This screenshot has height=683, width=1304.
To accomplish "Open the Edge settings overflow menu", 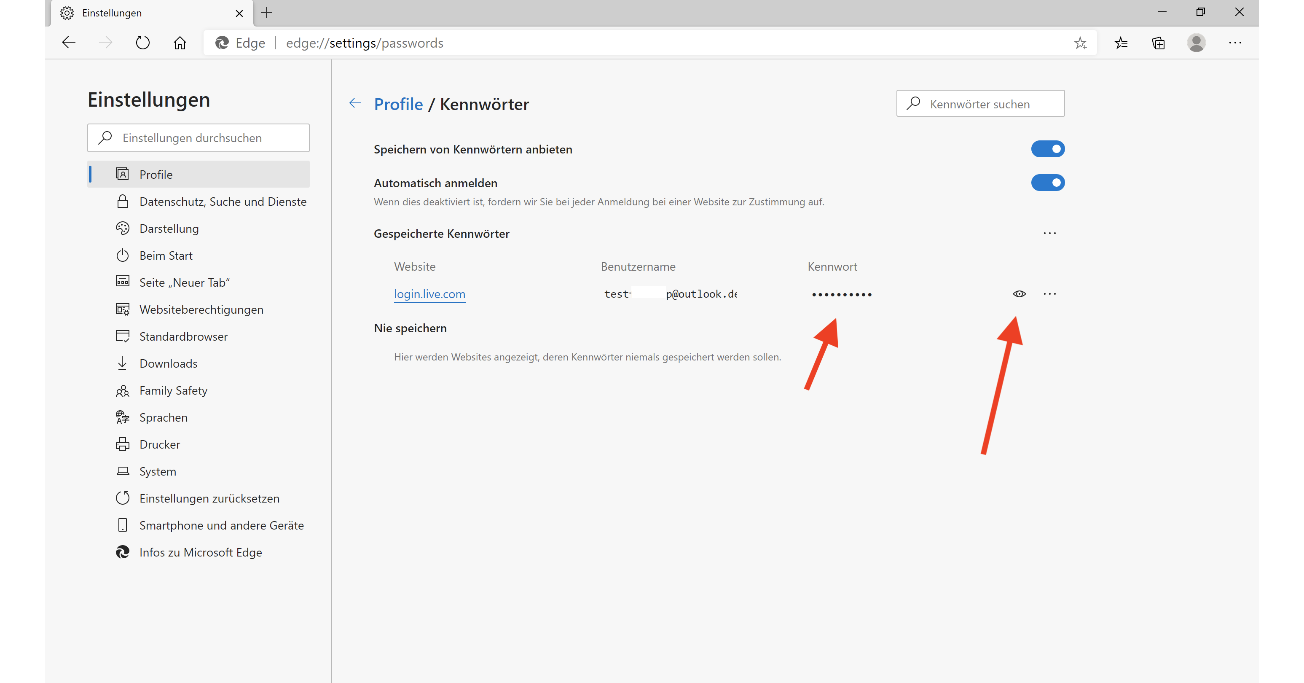I will [x=1235, y=43].
